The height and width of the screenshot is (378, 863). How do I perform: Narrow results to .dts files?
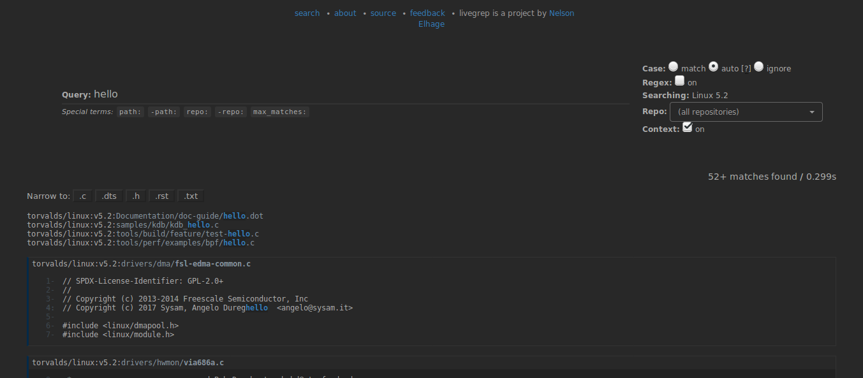108,196
